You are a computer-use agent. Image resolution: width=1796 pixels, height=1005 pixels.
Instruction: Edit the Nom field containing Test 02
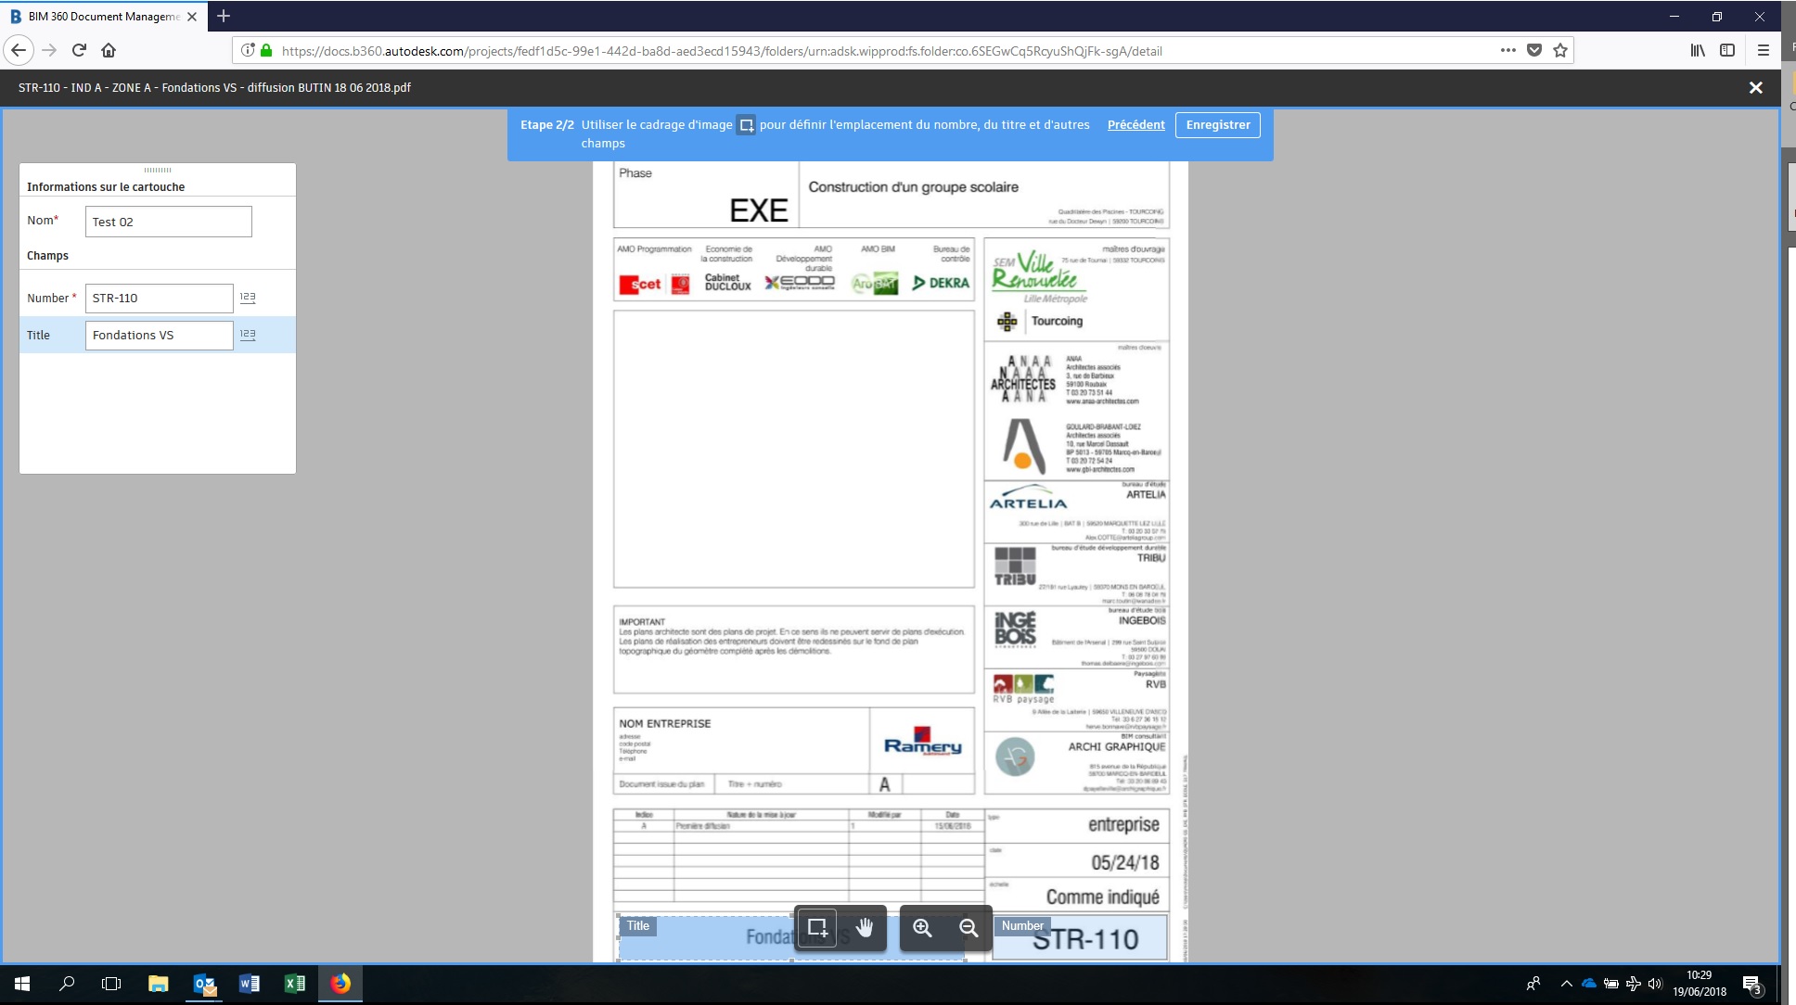click(x=168, y=221)
